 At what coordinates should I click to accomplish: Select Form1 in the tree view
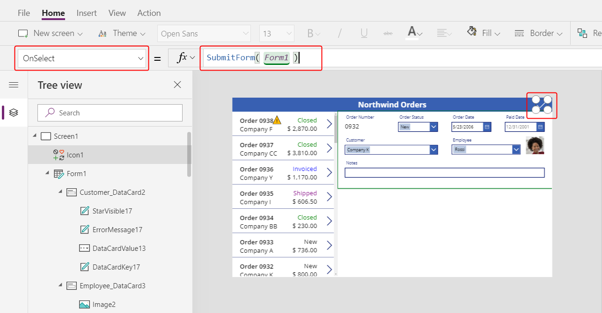[77, 173]
